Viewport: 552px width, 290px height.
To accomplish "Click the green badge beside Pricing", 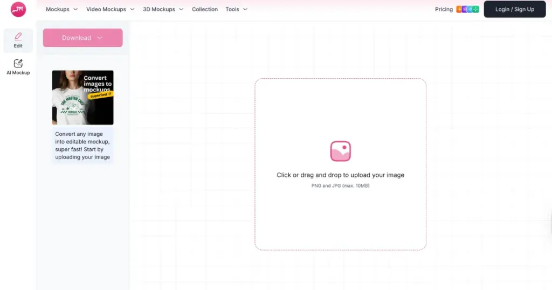I will pyautogui.click(x=476, y=9).
